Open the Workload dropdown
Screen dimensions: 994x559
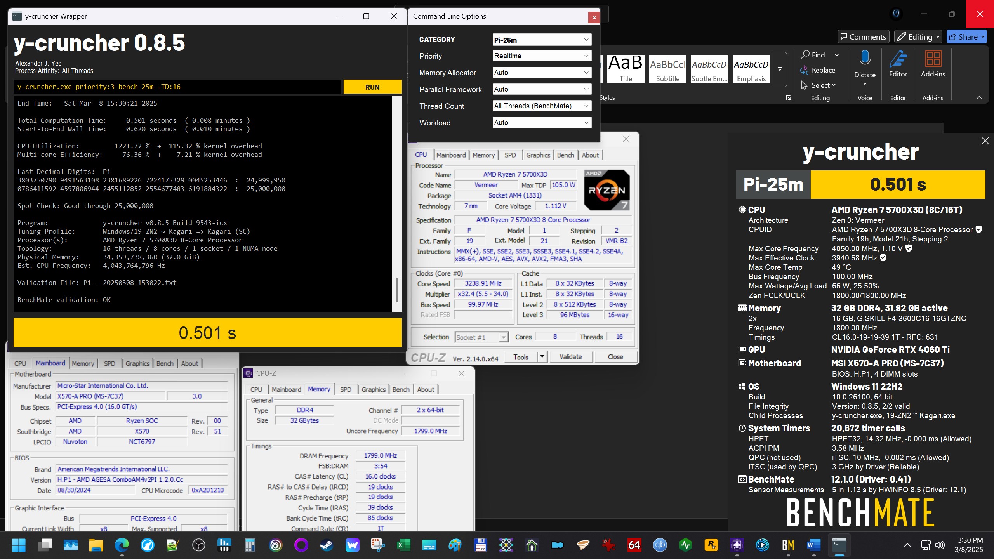click(x=542, y=123)
